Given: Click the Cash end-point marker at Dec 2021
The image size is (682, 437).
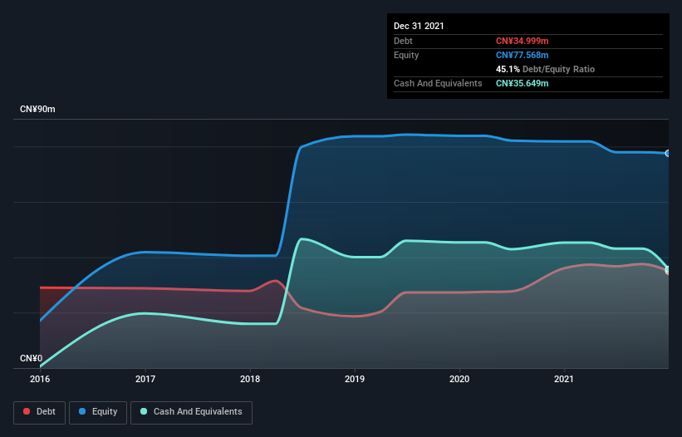Looking at the screenshot, I should tap(668, 269).
